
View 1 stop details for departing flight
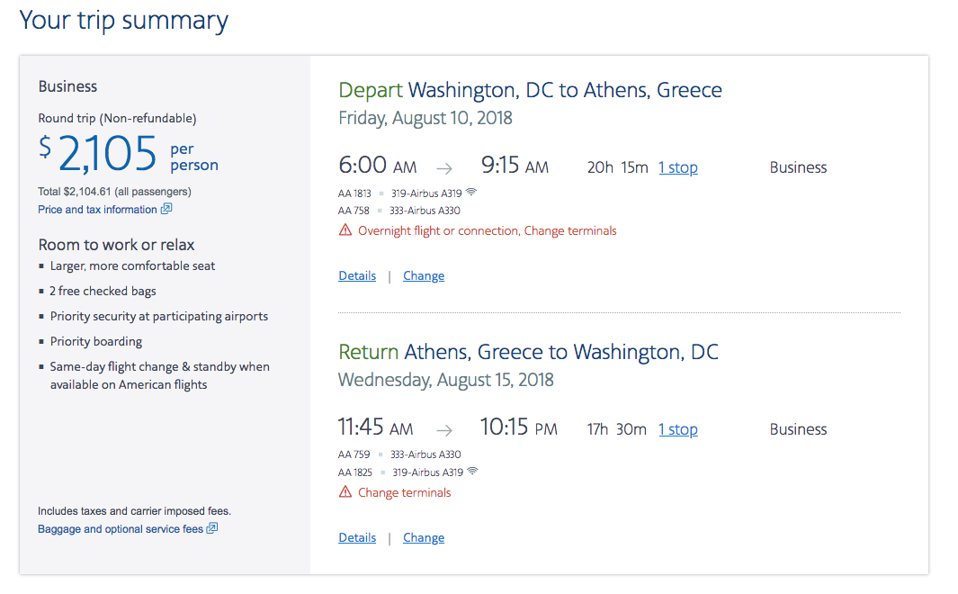click(678, 167)
